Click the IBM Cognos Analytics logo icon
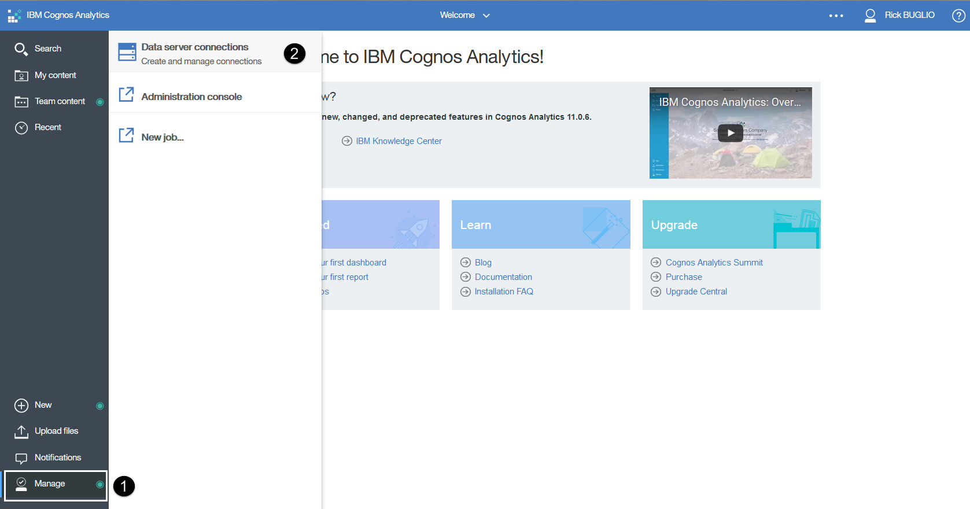The width and height of the screenshot is (970, 509). click(14, 16)
